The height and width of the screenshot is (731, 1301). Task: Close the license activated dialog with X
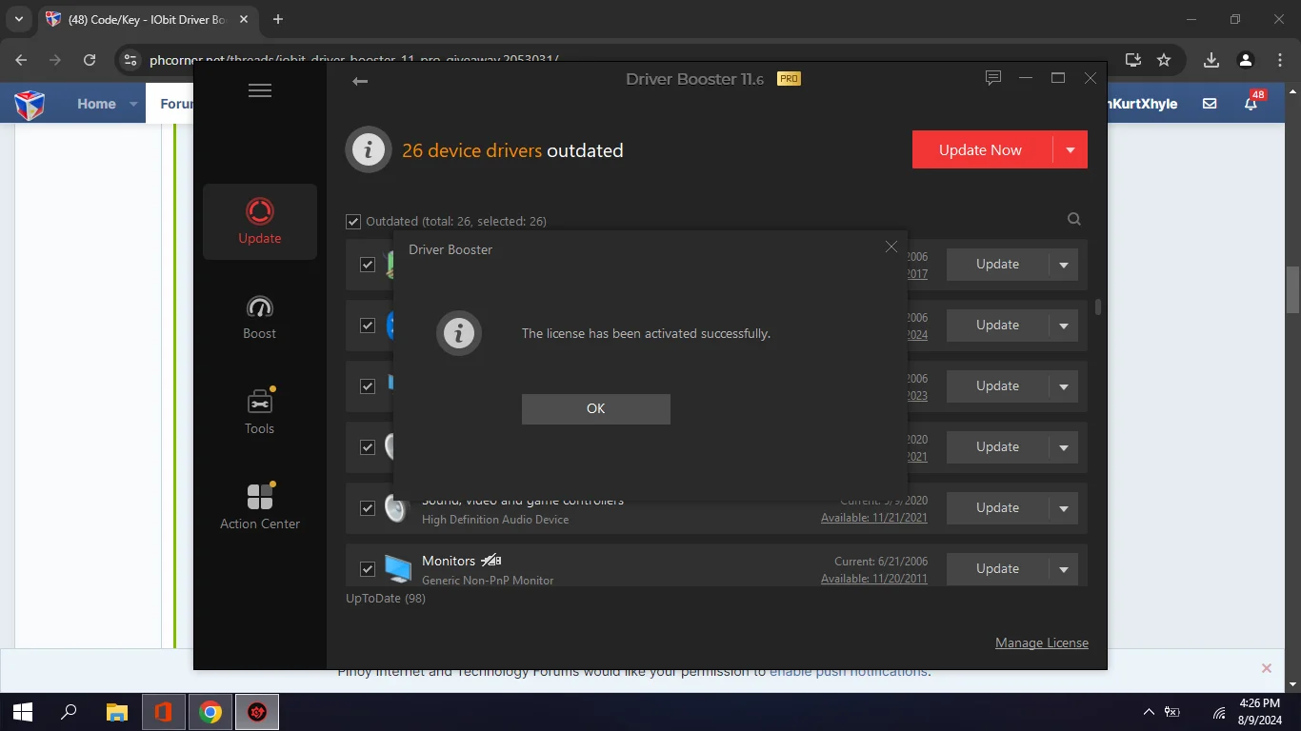[x=891, y=247]
